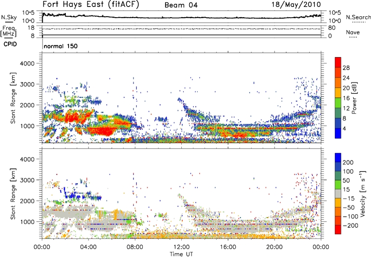Click the 'N.Search' legend label

click(358, 17)
